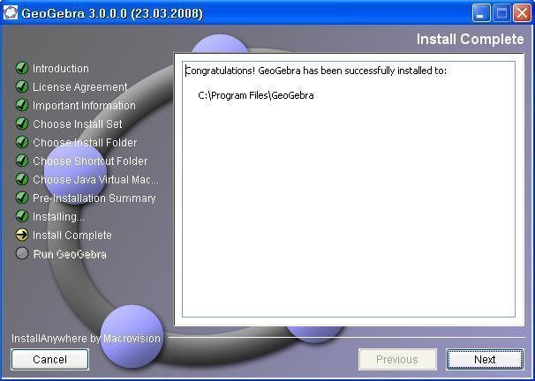Click the green checkmark beside Introduction
535x381 pixels.
(x=22, y=68)
